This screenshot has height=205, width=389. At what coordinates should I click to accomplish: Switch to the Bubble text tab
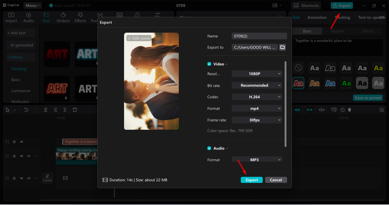(337, 31)
